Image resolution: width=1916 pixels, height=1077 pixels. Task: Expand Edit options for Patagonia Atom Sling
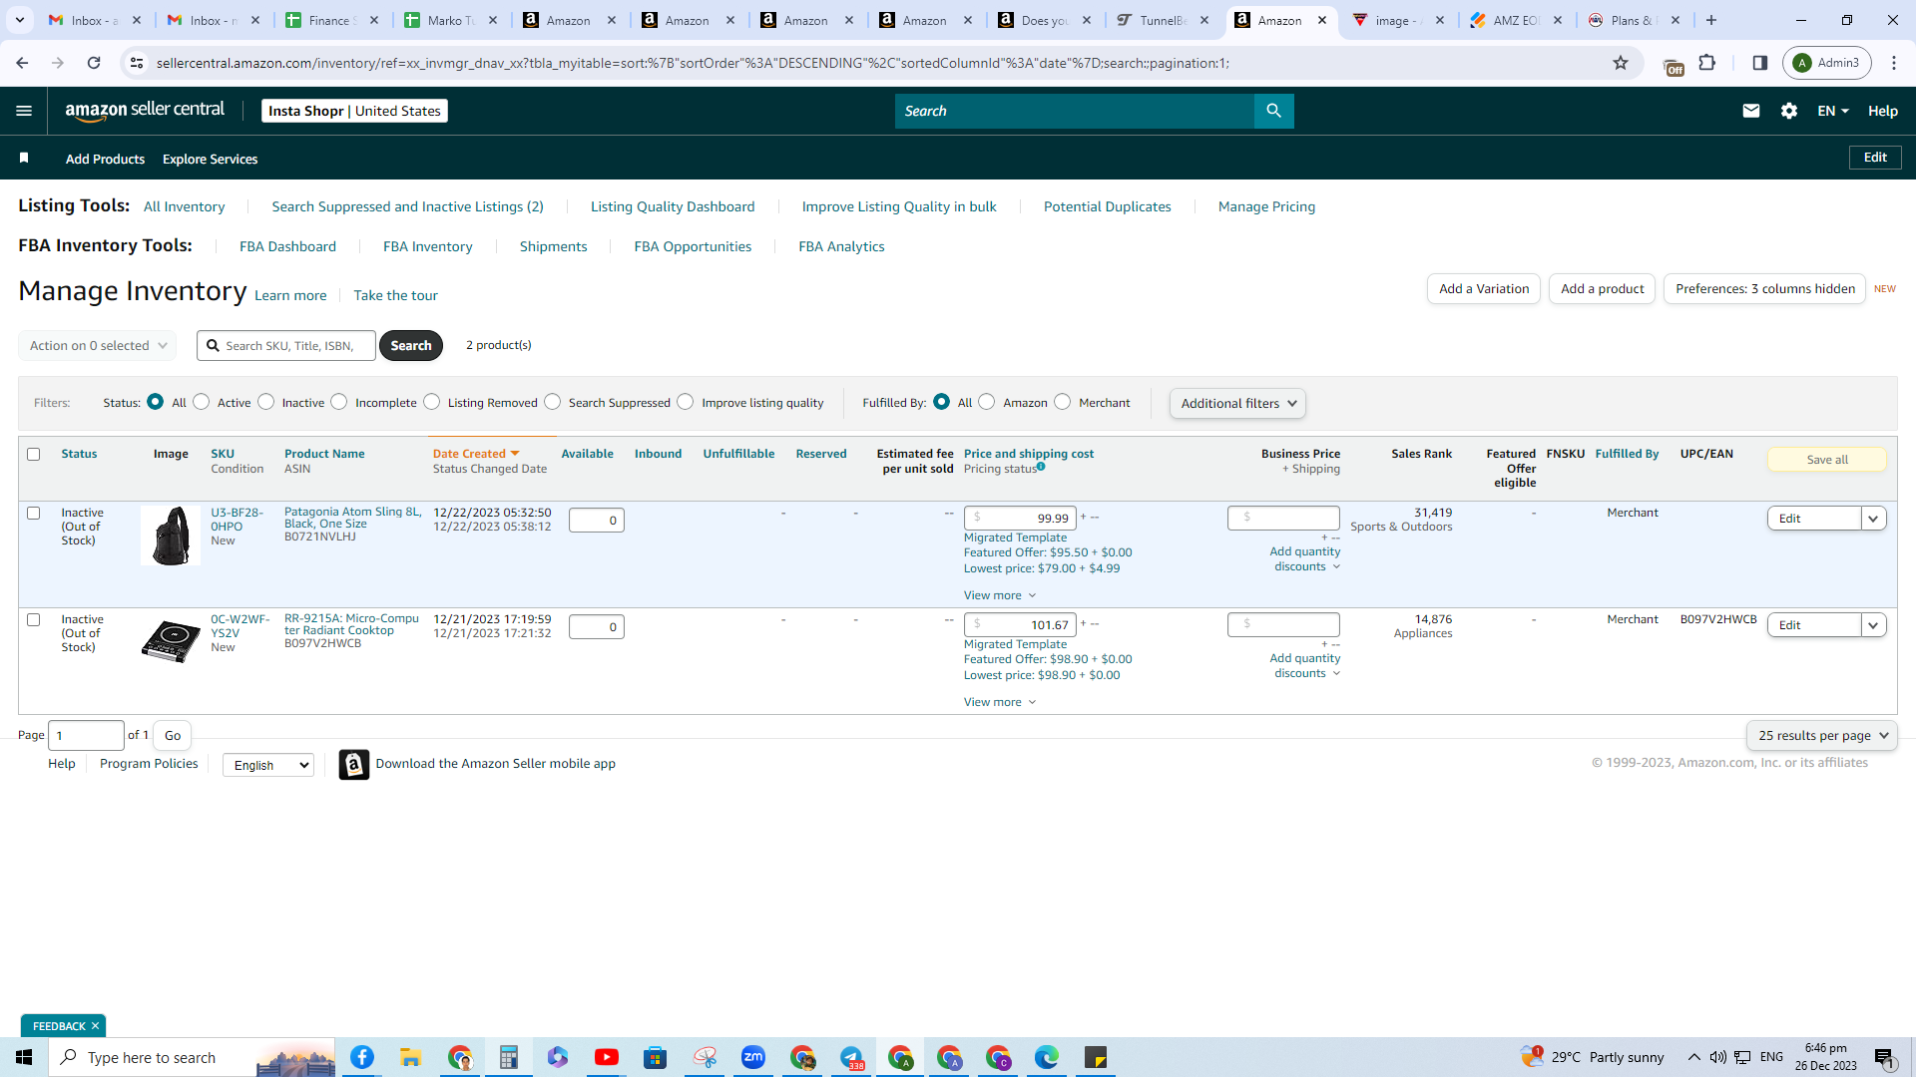click(x=1873, y=519)
